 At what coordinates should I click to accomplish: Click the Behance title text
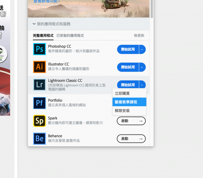click(x=55, y=136)
